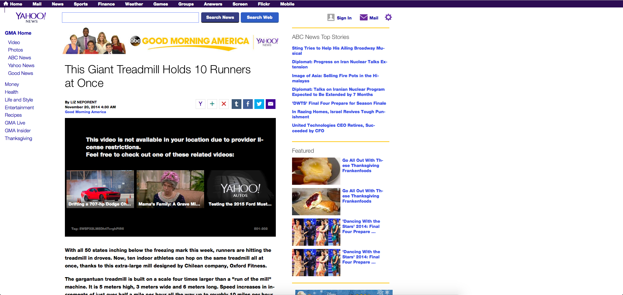Viewport: 623px width, 295px height.
Task: Share article on Facebook
Action: click(x=248, y=104)
